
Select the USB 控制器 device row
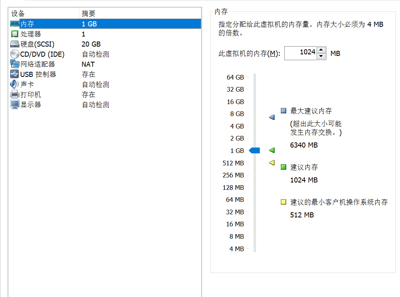[x=105, y=74]
